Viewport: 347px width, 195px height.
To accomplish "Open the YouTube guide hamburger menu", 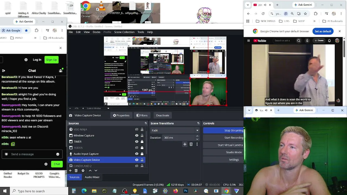I will [x=249, y=41].
